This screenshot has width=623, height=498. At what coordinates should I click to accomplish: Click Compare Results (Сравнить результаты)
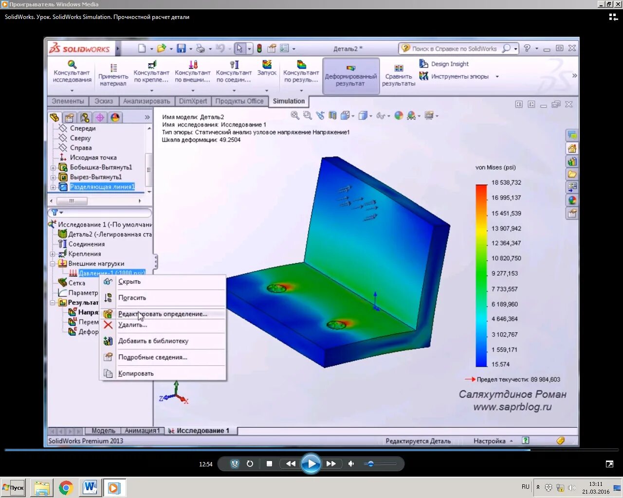pos(399,76)
